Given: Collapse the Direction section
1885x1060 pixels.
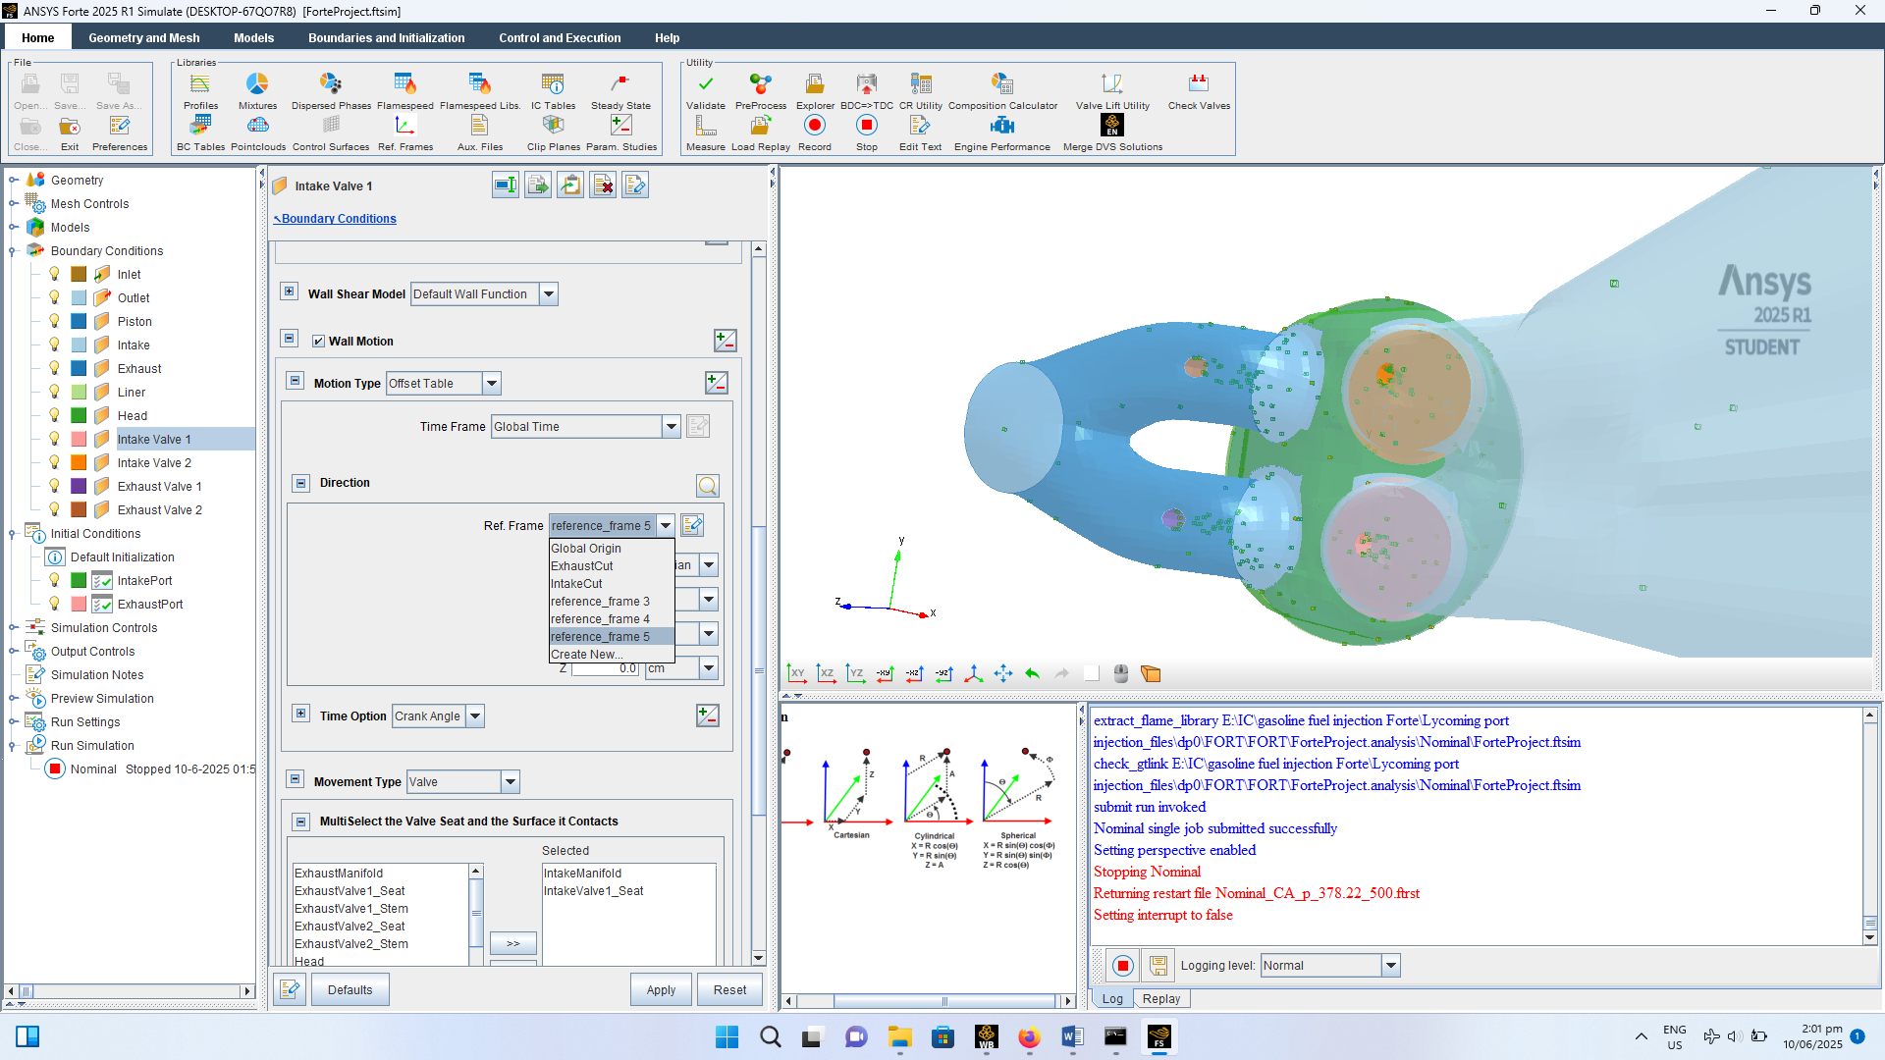Looking at the screenshot, I should coord(301,483).
